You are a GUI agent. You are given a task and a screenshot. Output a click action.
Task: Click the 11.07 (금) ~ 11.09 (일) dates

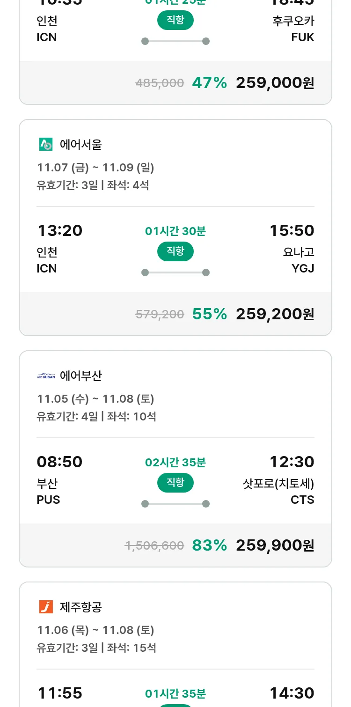95,168
